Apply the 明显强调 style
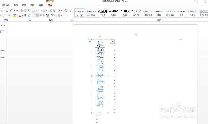Screen dimensions: 208x124 tap(170, 13)
